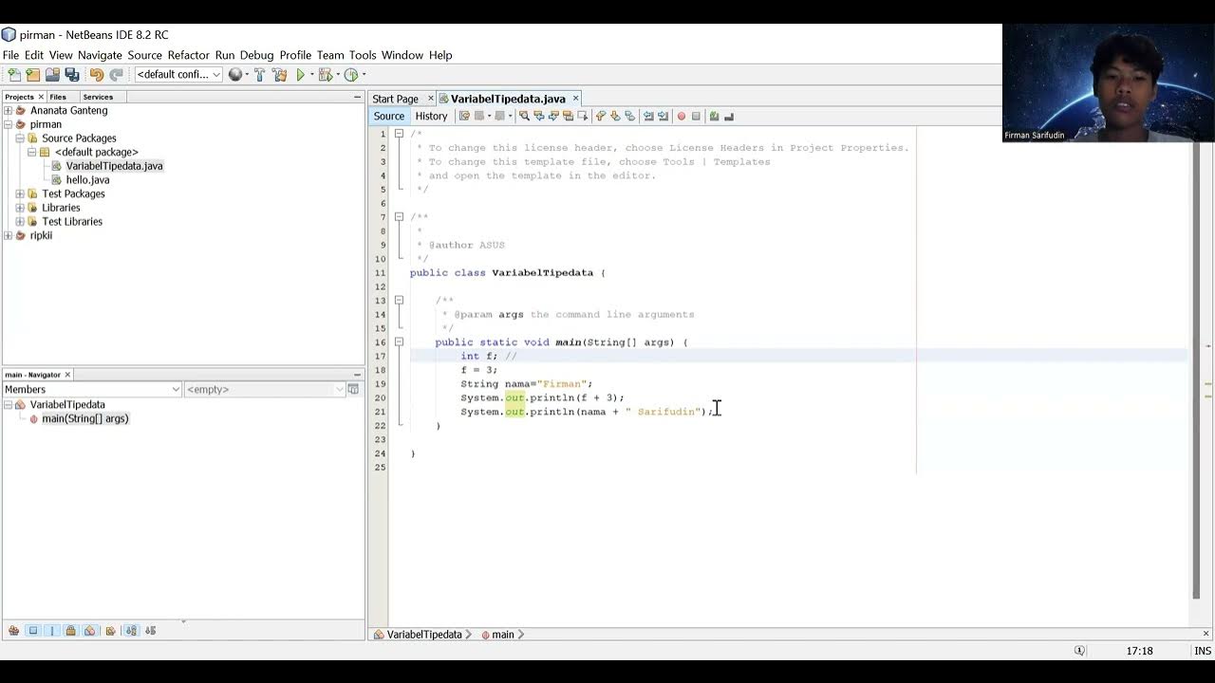Open the Members combo box

(x=92, y=389)
